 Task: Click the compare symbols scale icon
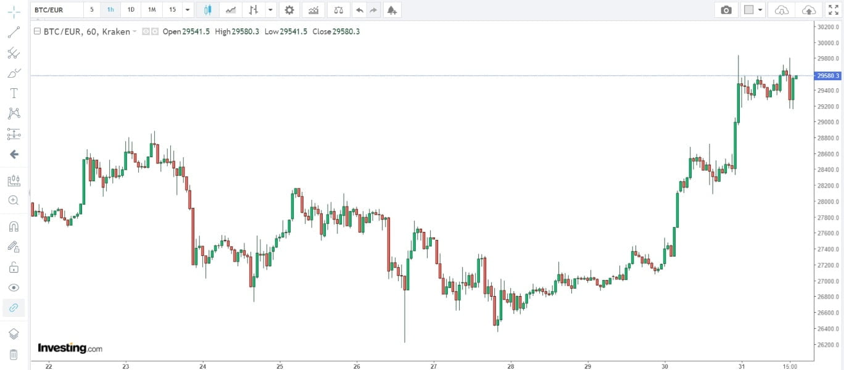pyautogui.click(x=338, y=10)
